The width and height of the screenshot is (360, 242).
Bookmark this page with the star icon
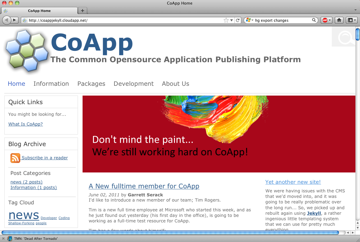[x=226, y=20]
